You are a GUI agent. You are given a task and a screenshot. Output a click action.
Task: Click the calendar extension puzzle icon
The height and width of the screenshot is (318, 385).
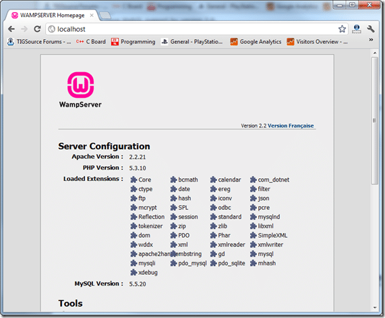tap(213, 180)
